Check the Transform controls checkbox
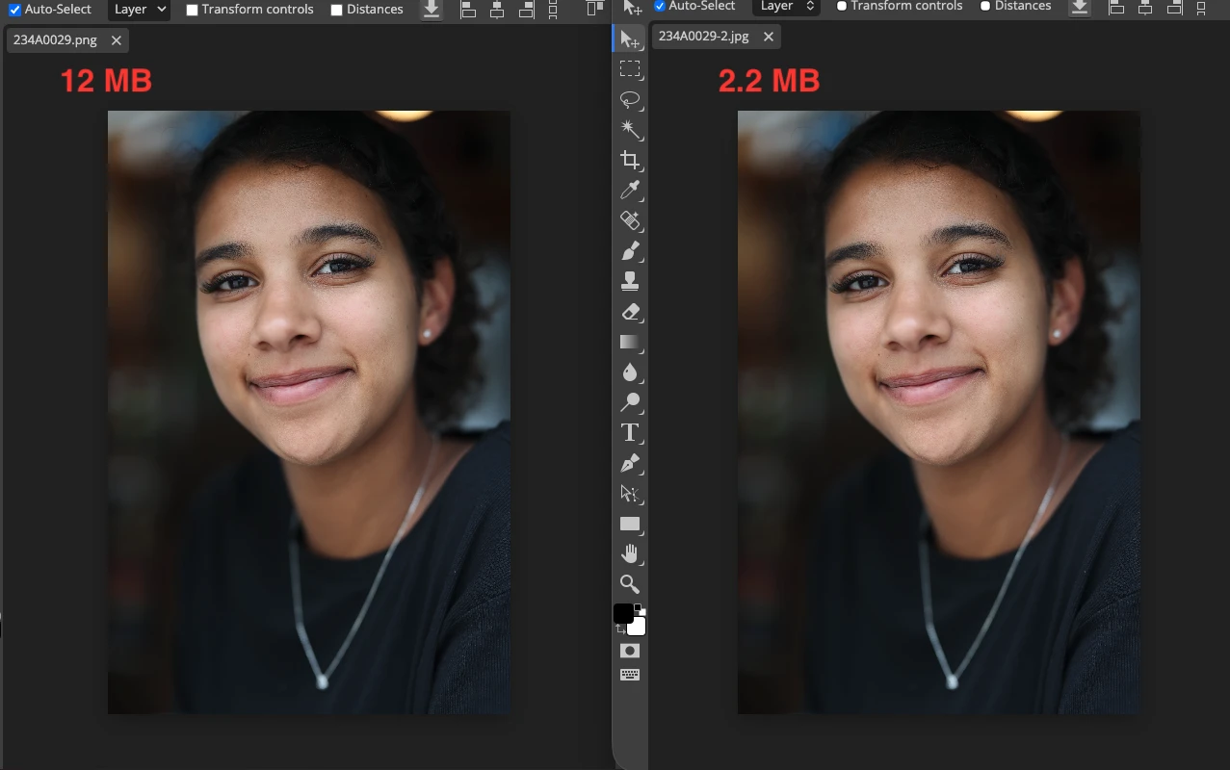The width and height of the screenshot is (1230, 770). [x=191, y=9]
